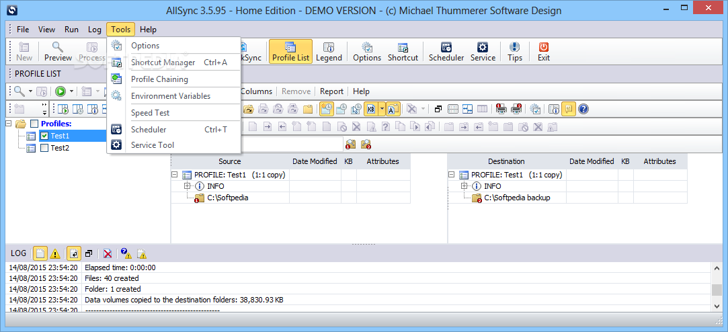The image size is (728, 332).
Task: Click the word wrap icon in log toolbar
Action: pyautogui.click(x=73, y=253)
